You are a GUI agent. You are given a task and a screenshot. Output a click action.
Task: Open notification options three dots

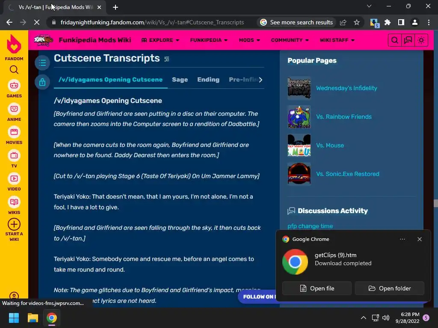click(x=402, y=239)
